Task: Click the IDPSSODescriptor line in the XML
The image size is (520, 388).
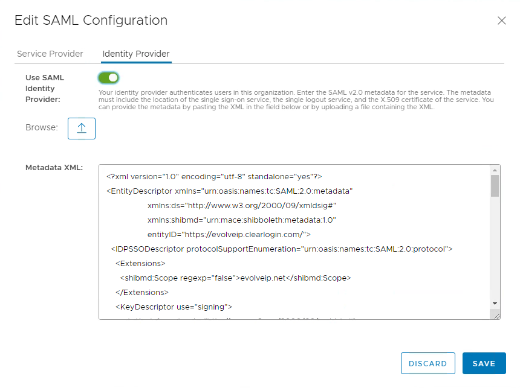Action: tap(282, 249)
